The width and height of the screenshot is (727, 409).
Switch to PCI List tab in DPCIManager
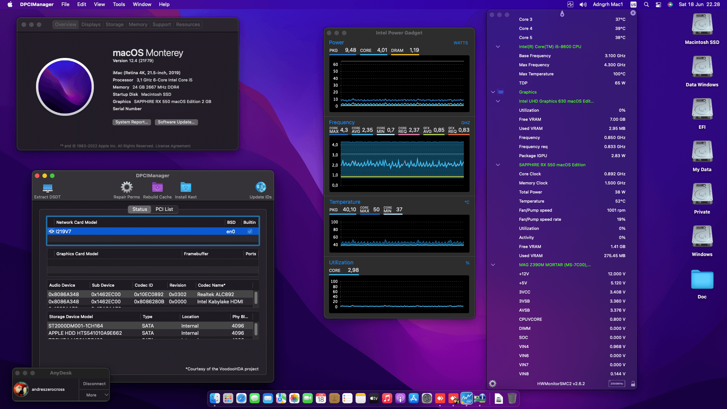pos(164,209)
